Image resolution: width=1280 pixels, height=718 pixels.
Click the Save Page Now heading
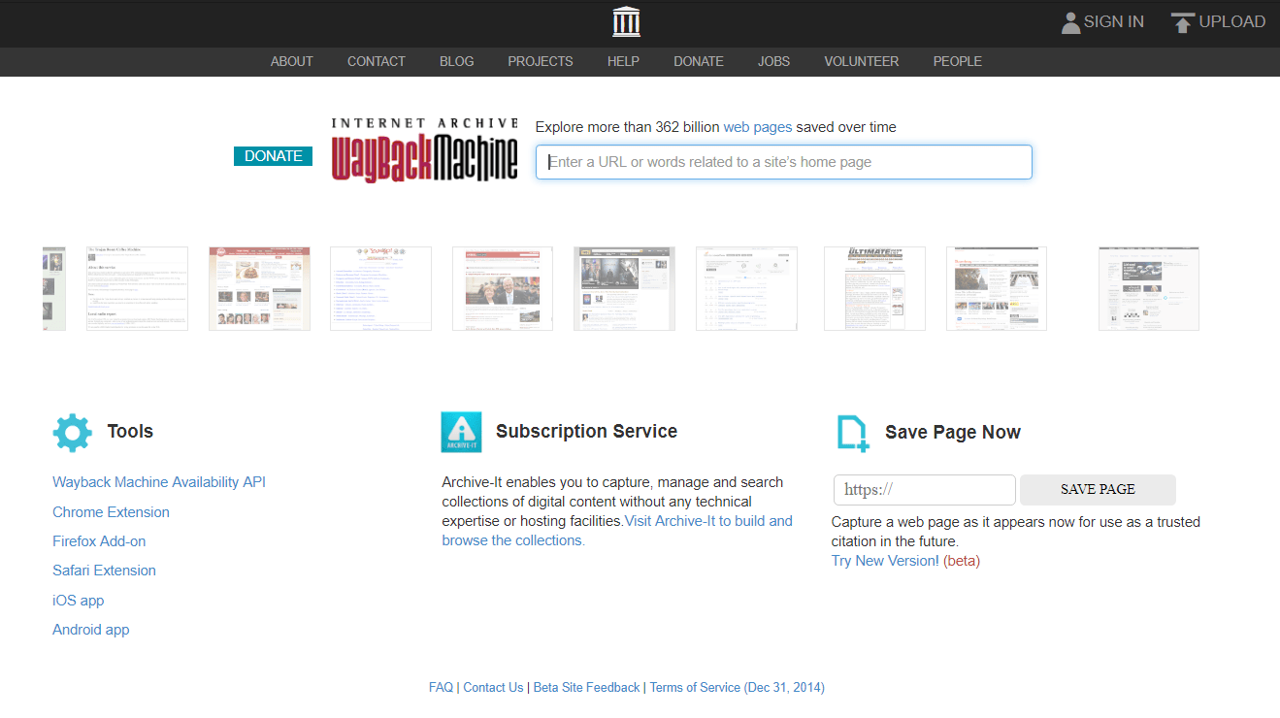click(x=953, y=433)
